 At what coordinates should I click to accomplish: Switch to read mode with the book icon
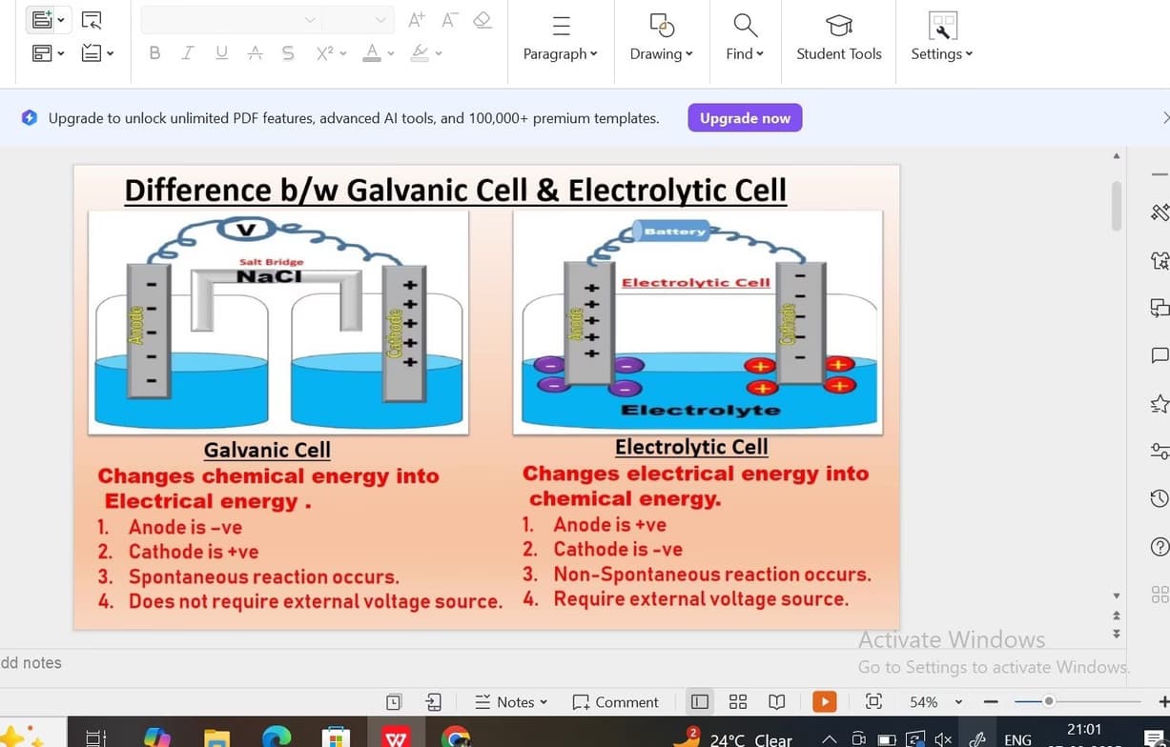pos(777,702)
